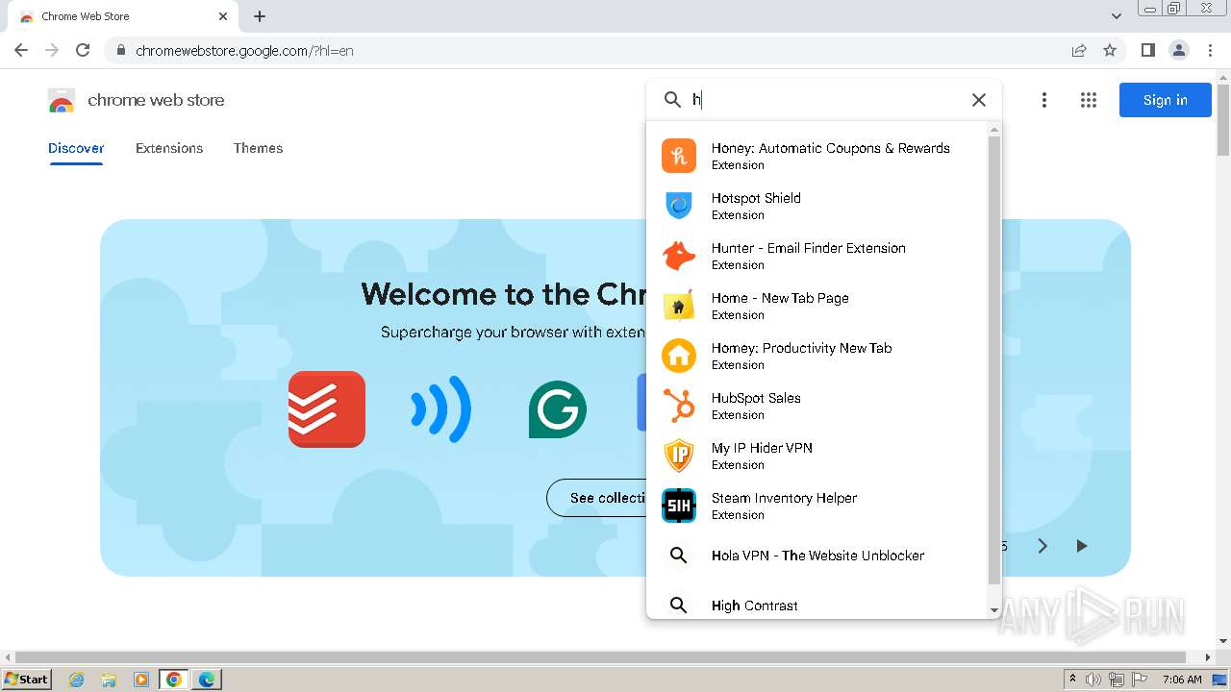Close the Chrome Web Store tab
Screen dimensions: 1231x692
223,16
